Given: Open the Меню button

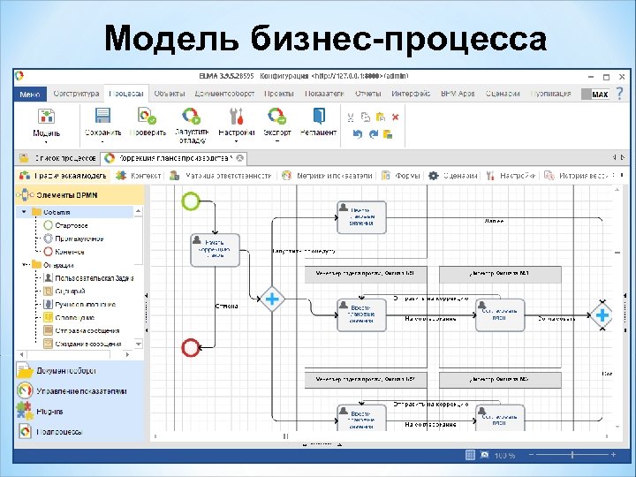Looking at the screenshot, I should coord(30,95).
